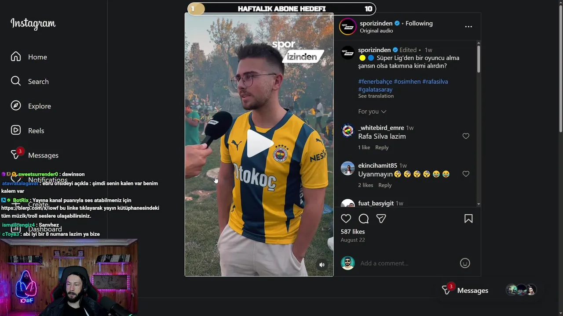Open the comment bubble icon
The width and height of the screenshot is (563, 316).
364,219
